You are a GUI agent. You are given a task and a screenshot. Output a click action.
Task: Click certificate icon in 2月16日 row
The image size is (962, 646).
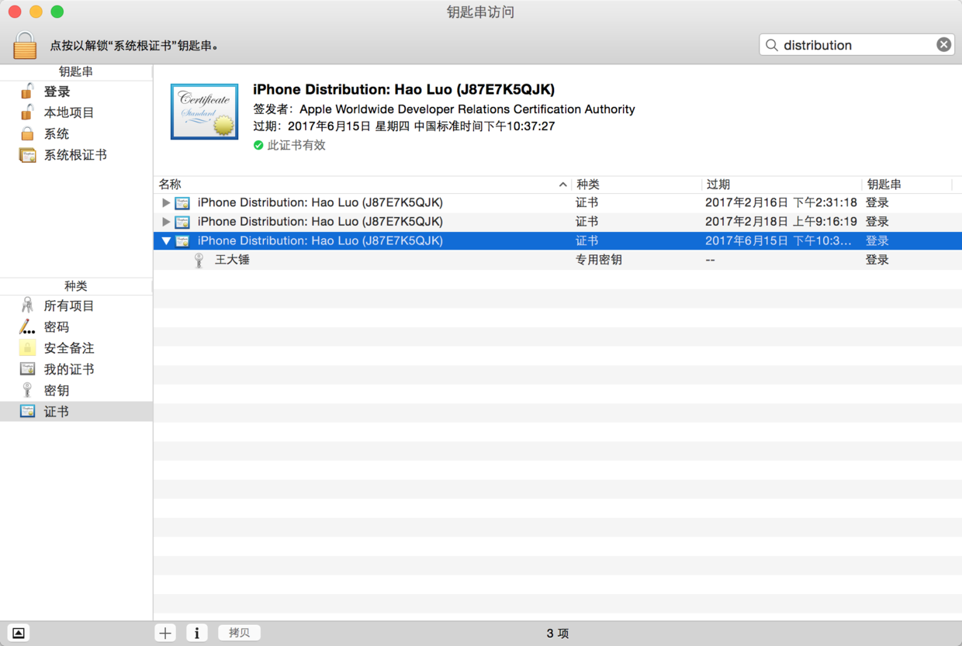tap(182, 203)
